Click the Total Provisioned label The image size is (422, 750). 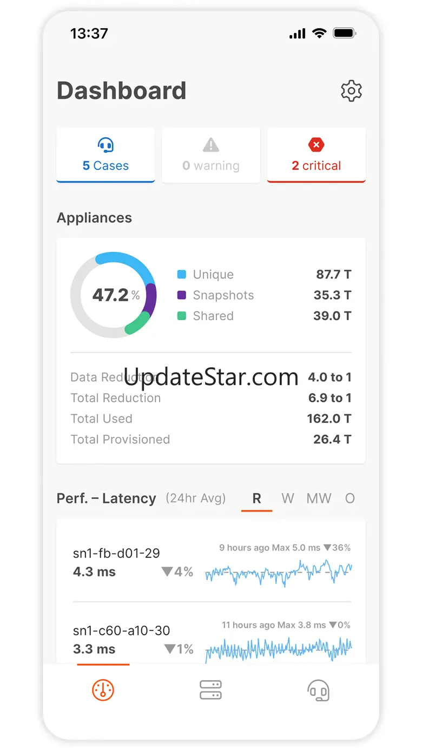coord(120,439)
